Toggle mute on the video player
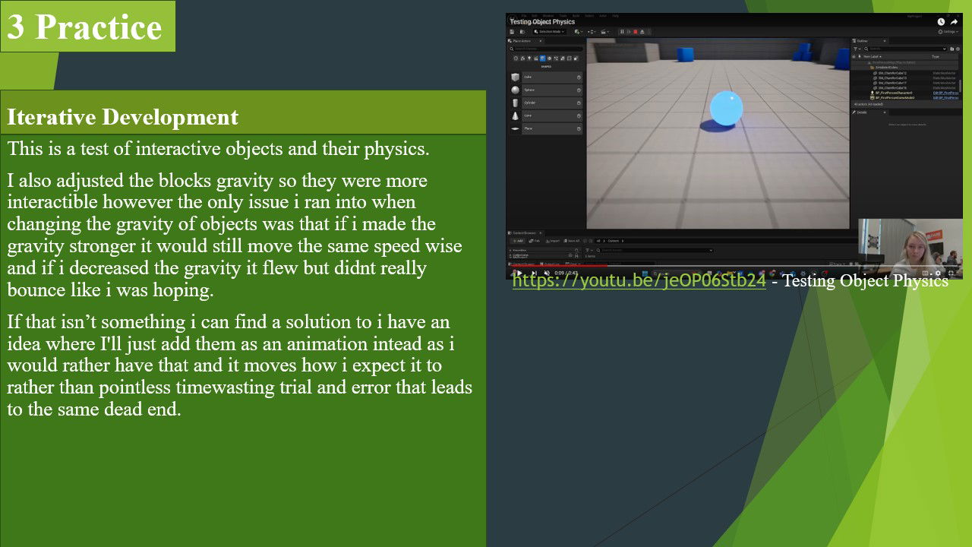 [547, 273]
